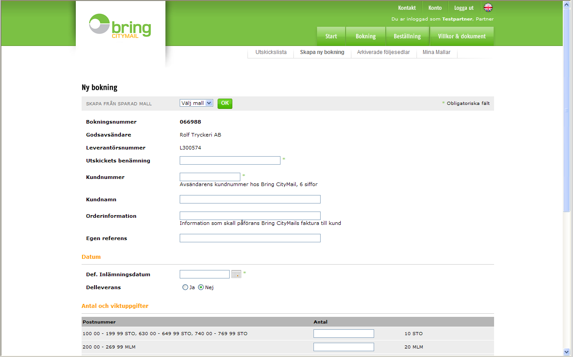Screen dimensions: 573x357
Task: Click the Bring Citymail logo
Action: [x=120, y=27]
